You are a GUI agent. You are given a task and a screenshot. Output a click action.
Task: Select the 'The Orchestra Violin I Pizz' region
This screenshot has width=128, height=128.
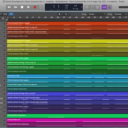(68, 37)
